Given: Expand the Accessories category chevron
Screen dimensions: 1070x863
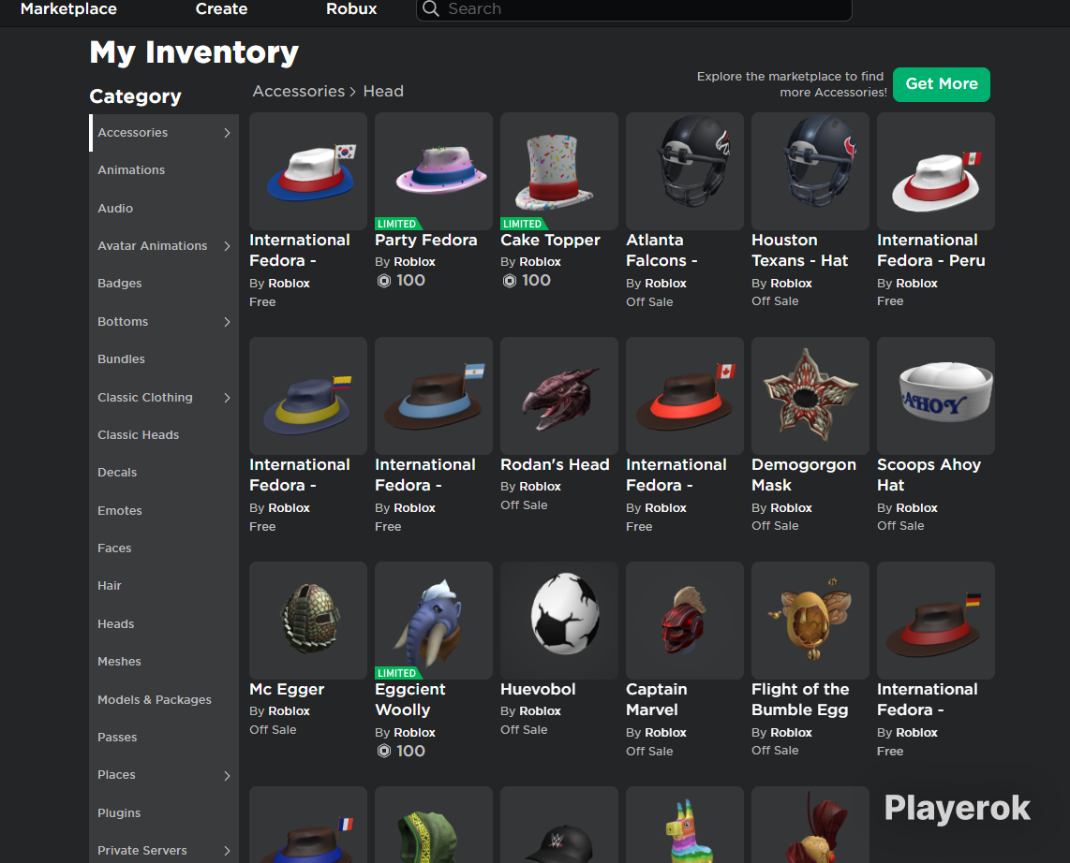Looking at the screenshot, I should click(228, 133).
